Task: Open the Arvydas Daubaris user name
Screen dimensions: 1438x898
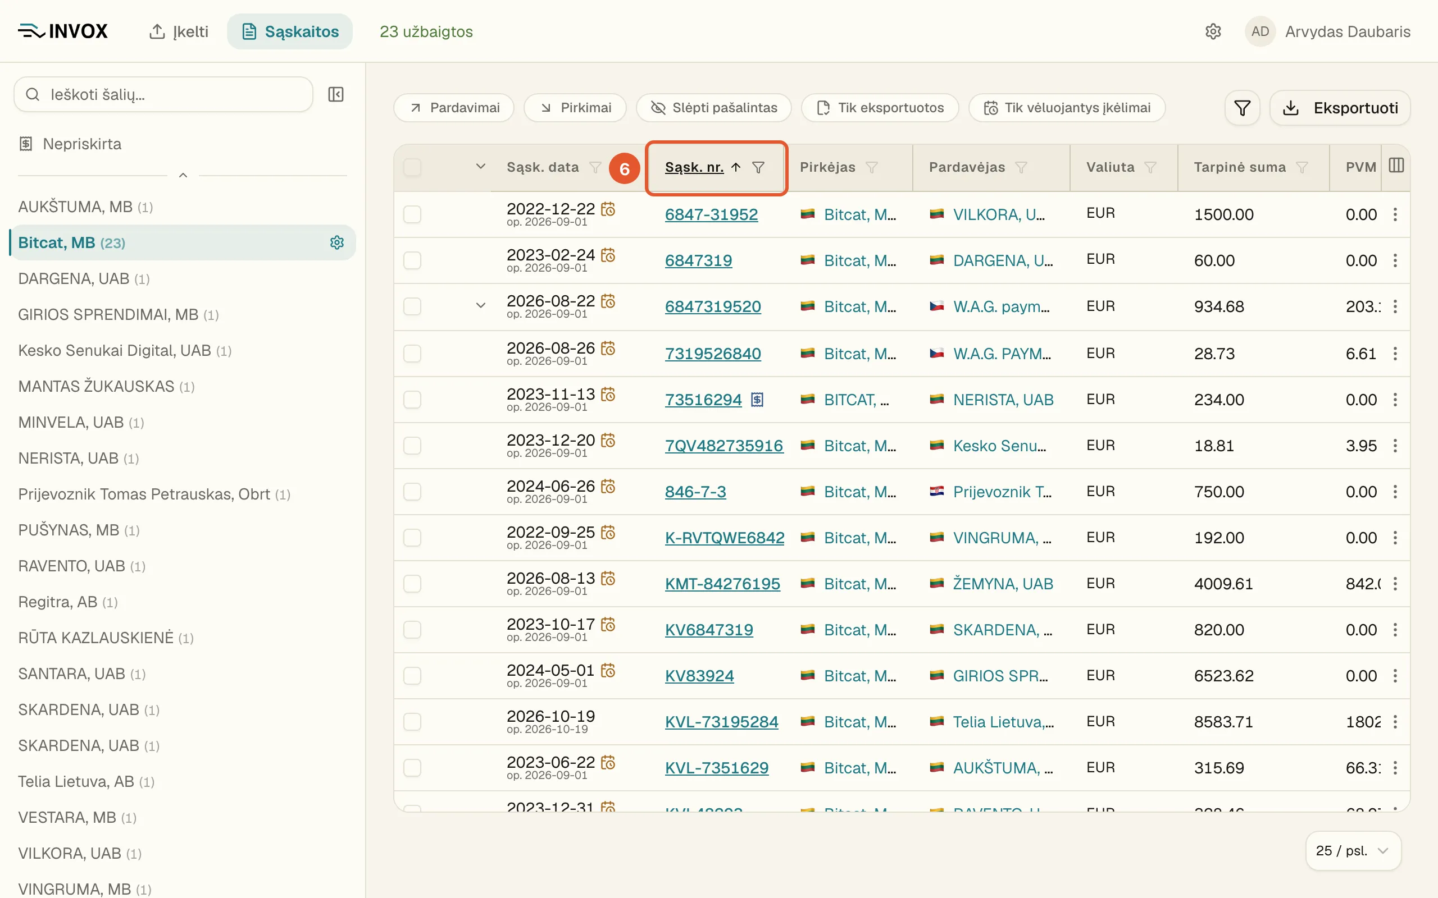Action: tap(1348, 31)
